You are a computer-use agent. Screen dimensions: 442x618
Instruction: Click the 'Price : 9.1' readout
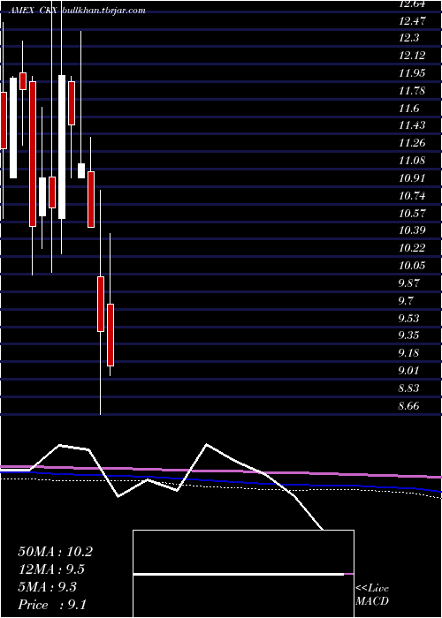point(52,605)
